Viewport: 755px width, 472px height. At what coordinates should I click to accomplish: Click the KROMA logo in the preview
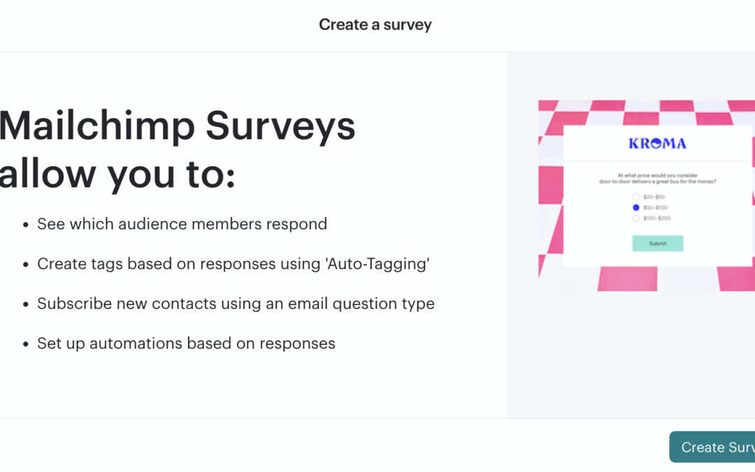tap(657, 143)
